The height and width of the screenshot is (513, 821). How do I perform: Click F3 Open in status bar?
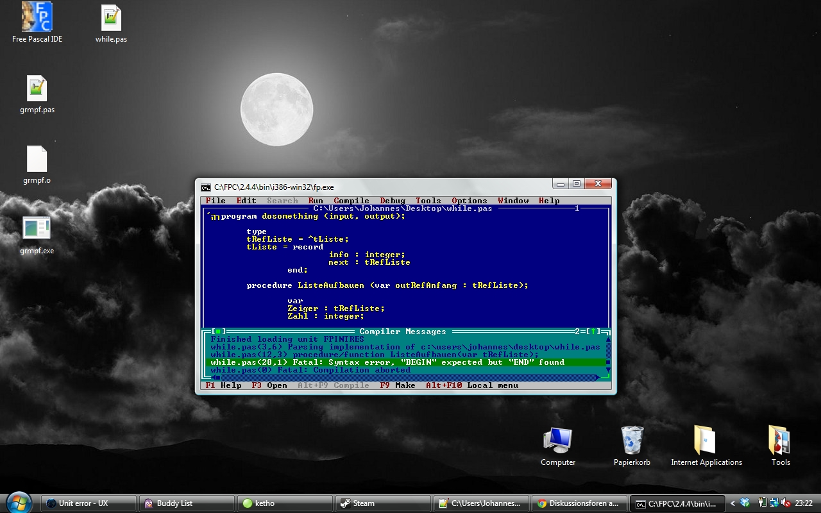coord(269,385)
